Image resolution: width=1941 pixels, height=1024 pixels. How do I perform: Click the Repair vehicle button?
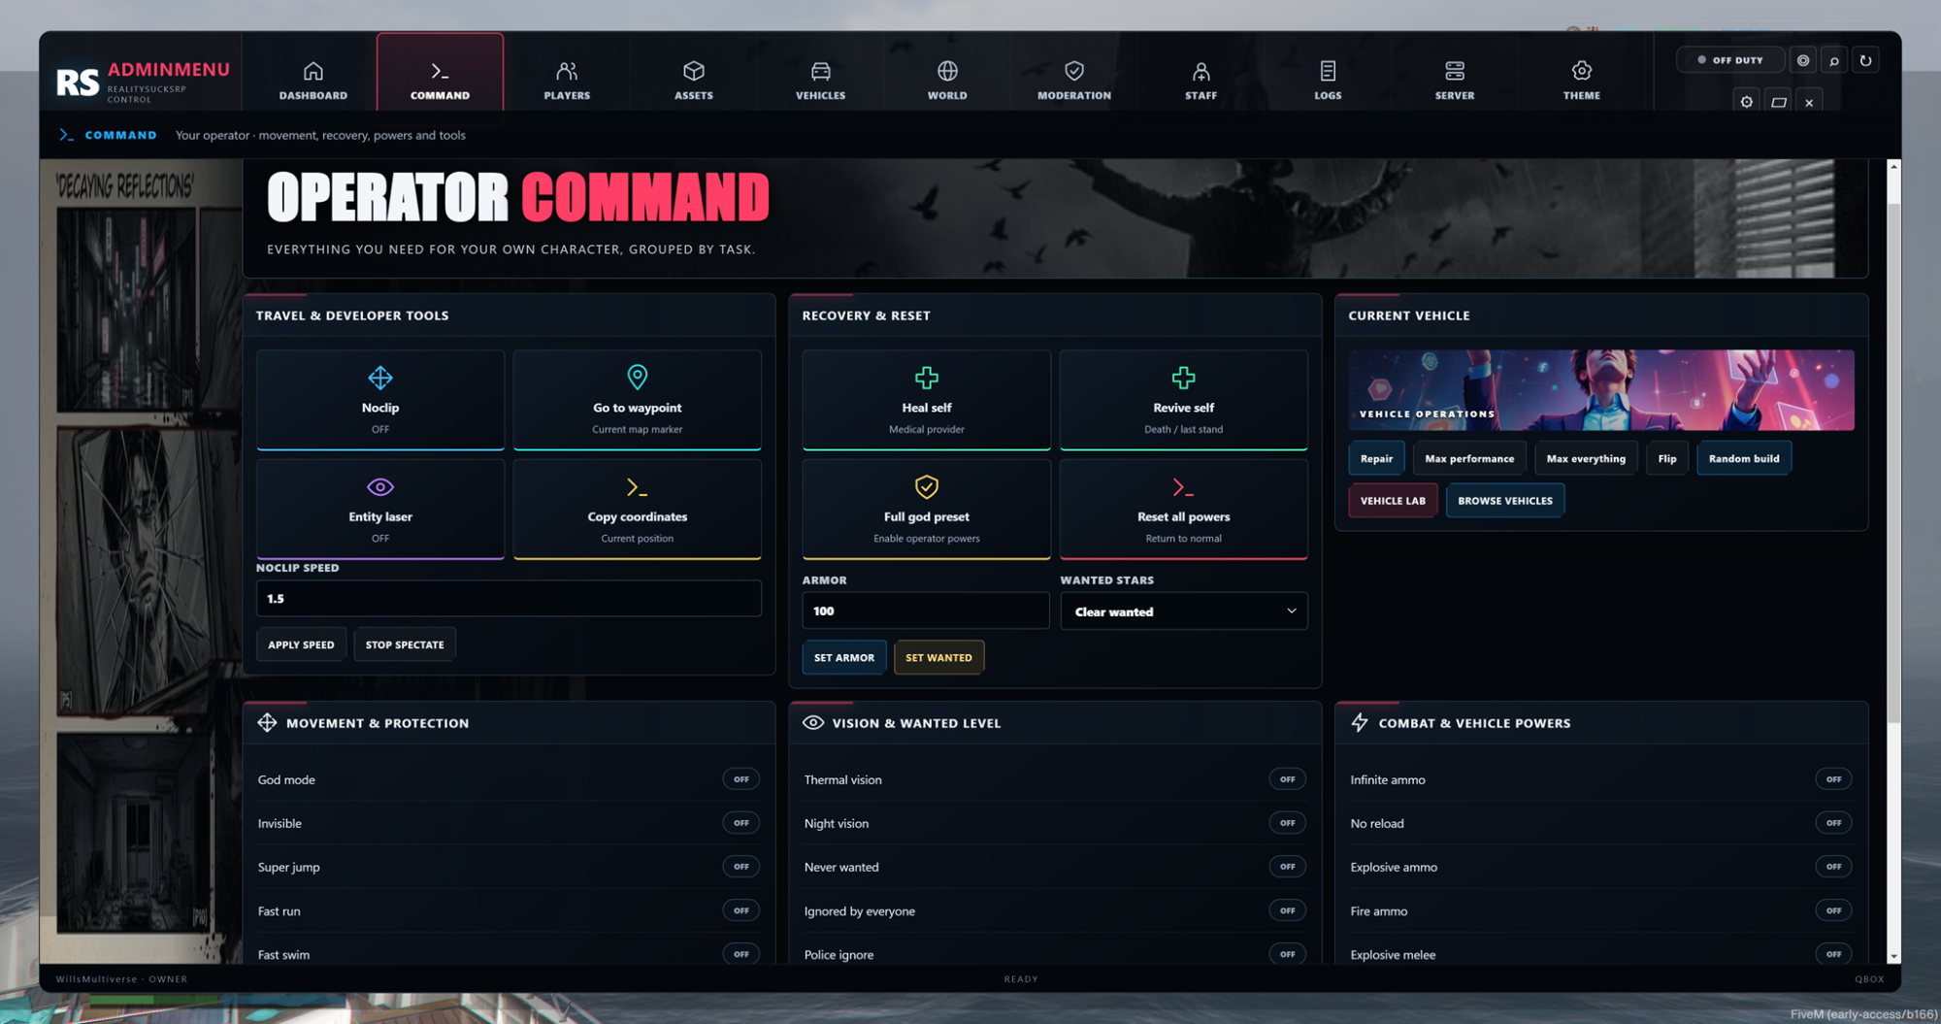1376,458
